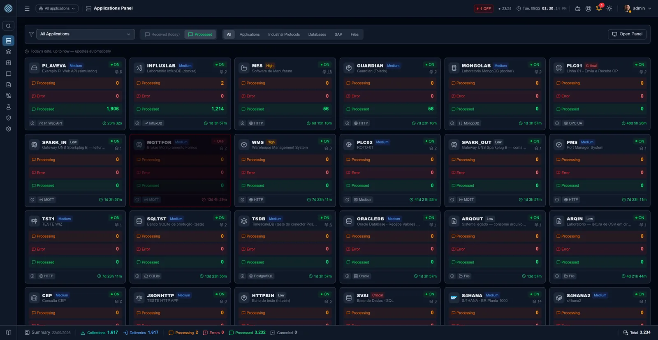Click the HTTPBIN application title
The width and height of the screenshot is (658, 340).
(x=263, y=296)
